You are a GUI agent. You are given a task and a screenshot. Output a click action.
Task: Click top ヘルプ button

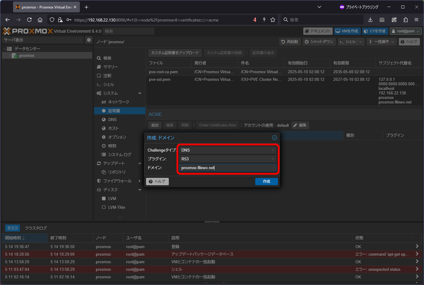coord(409,42)
